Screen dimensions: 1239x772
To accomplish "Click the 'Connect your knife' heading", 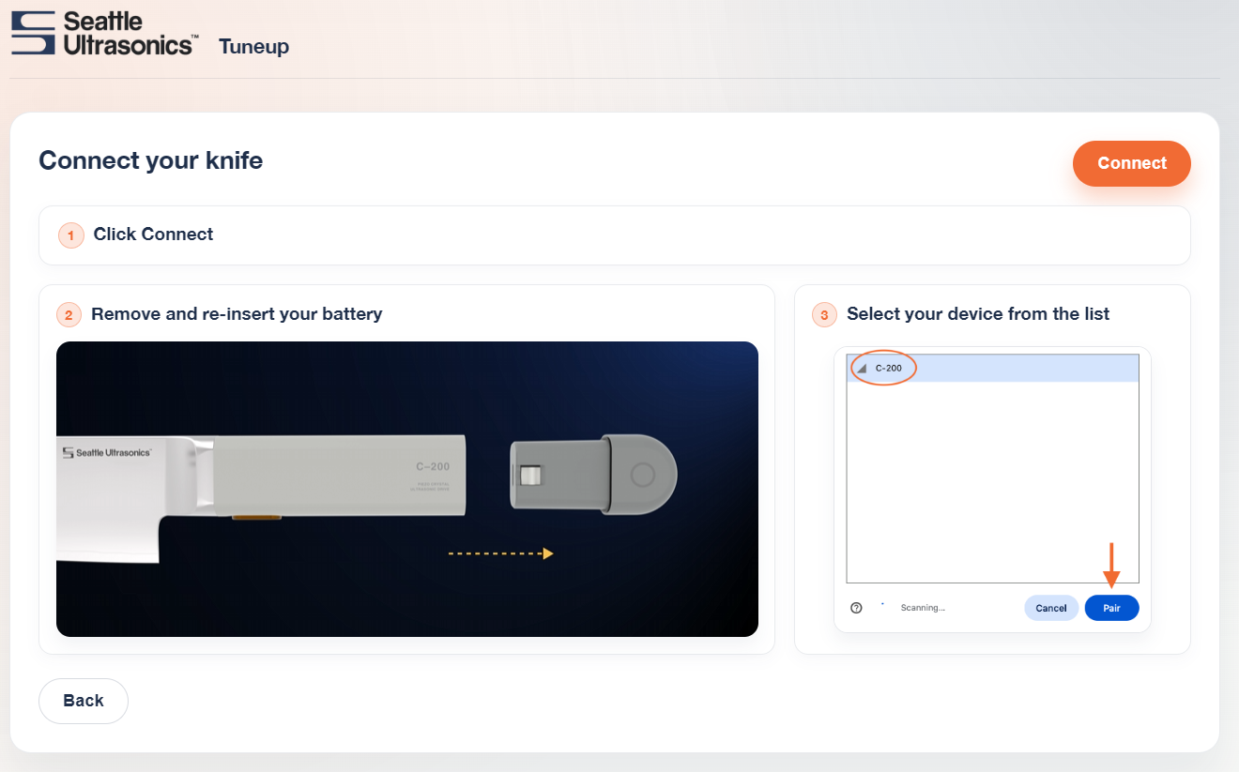I will tap(150, 160).
